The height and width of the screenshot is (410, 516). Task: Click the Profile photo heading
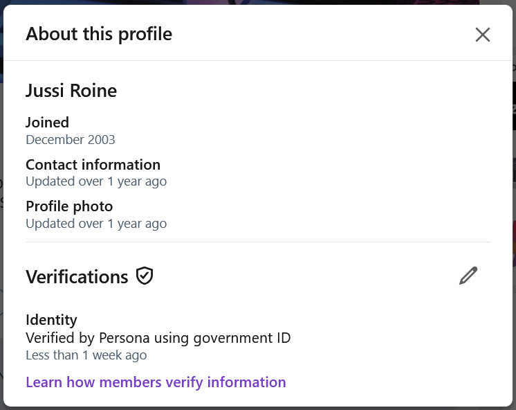point(69,206)
